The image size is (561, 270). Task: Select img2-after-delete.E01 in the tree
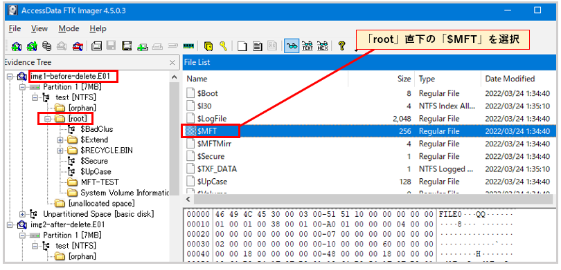tap(69, 224)
